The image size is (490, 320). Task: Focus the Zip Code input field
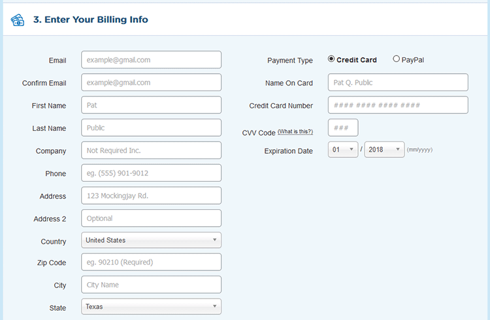152,262
